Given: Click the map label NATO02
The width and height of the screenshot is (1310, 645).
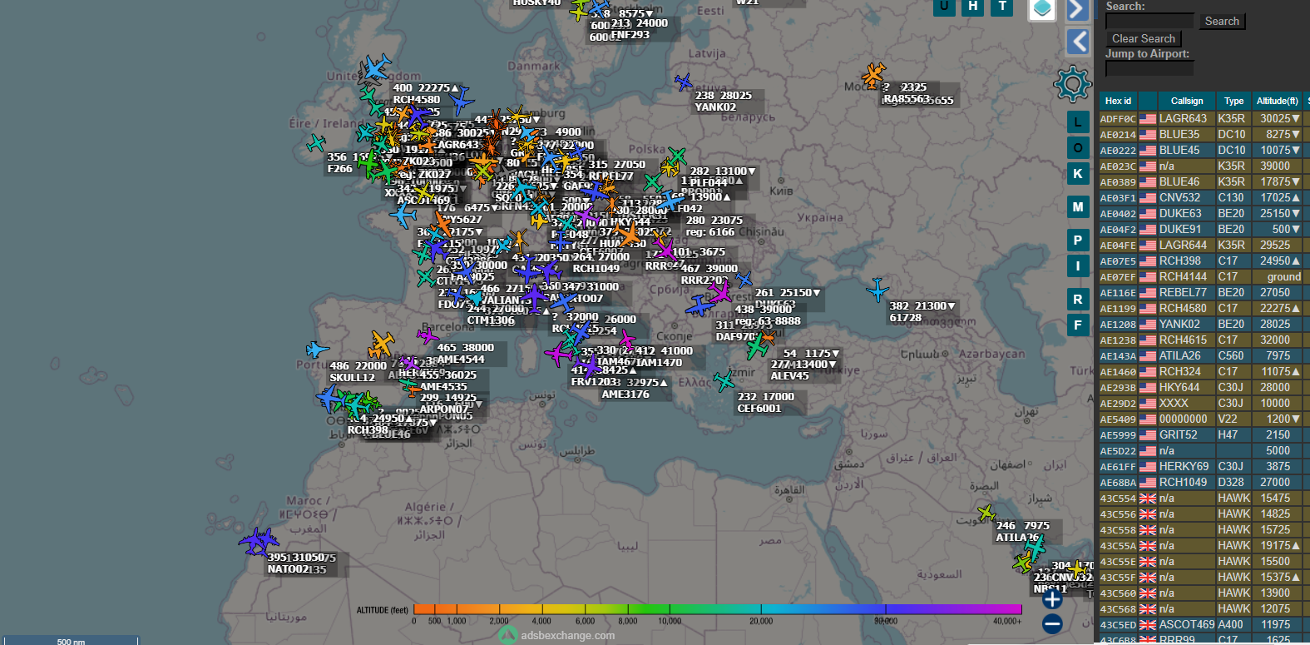Looking at the screenshot, I should click(289, 569).
